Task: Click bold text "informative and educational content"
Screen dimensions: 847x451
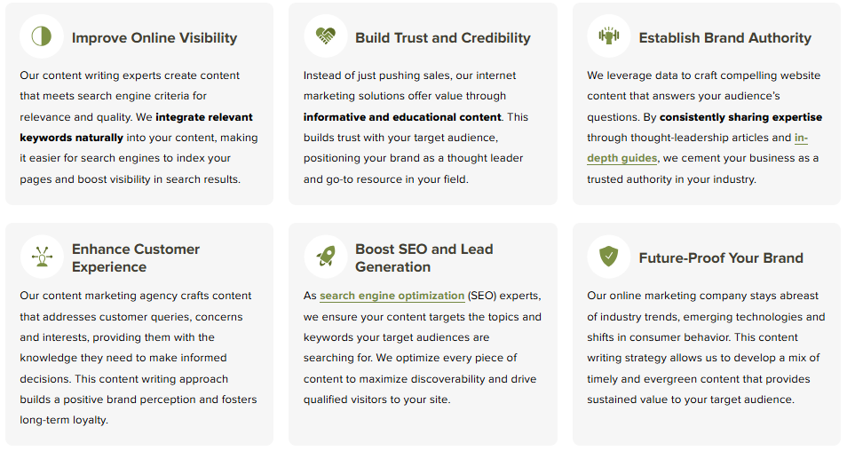Action: [402, 117]
